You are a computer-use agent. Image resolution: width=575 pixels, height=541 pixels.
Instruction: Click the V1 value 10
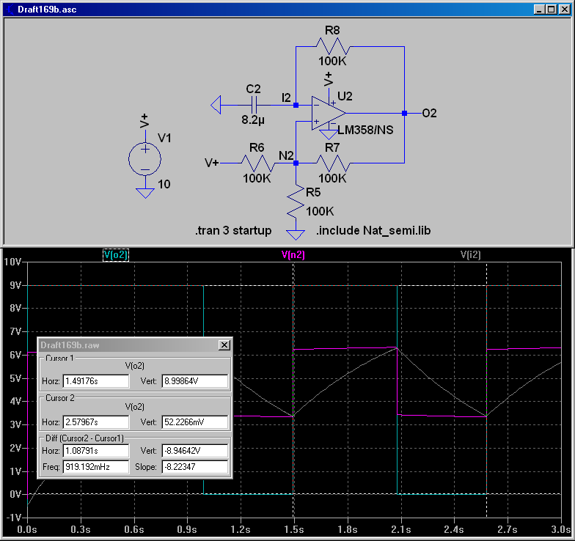click(164, 184)
